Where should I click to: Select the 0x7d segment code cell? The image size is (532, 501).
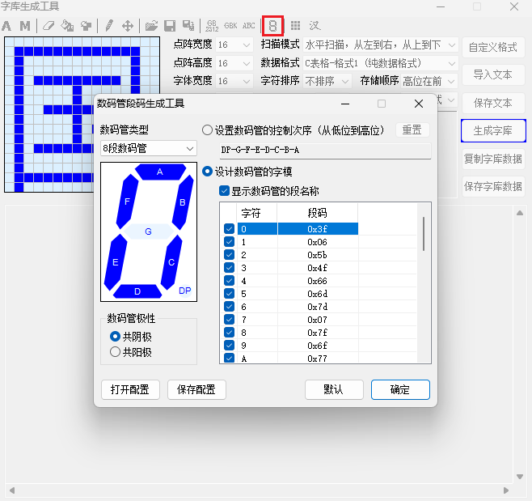318,307
